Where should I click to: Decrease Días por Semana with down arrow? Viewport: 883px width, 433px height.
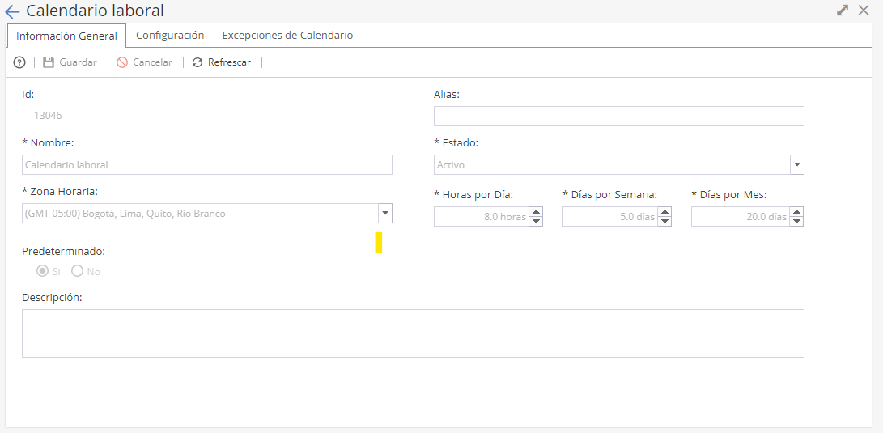(x=665, y=221)
